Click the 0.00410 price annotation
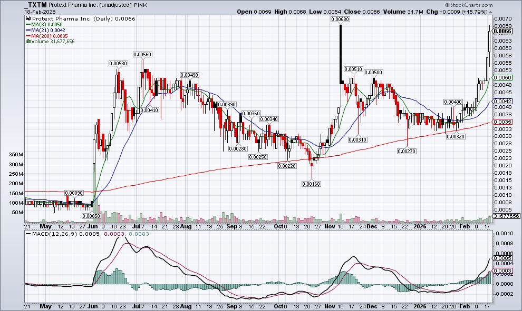The image size is (522, 311). tap(149, 111)
